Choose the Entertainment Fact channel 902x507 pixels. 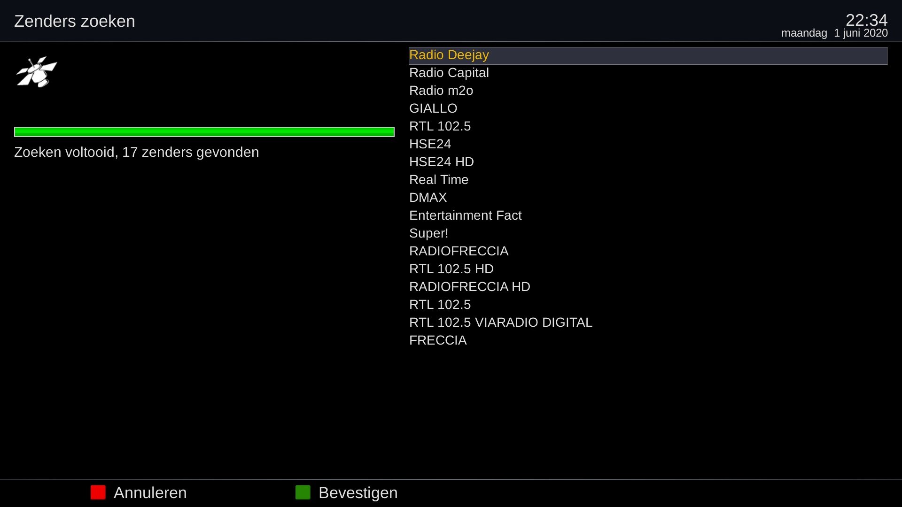(648, 215)
